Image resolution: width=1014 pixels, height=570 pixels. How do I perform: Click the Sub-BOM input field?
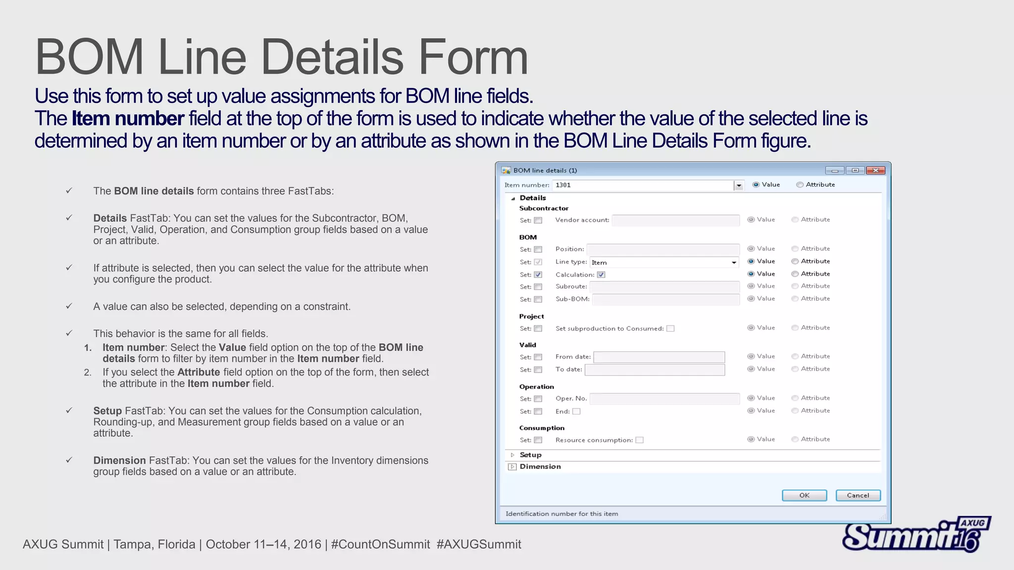tap(666, 299)
